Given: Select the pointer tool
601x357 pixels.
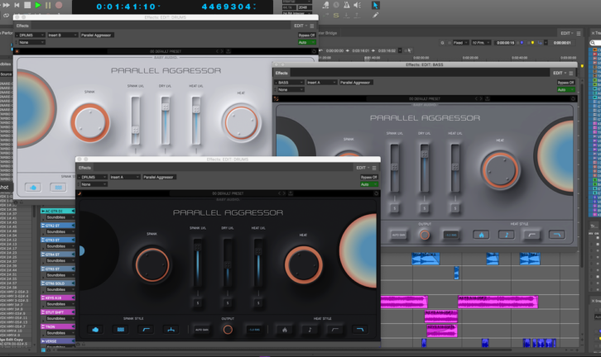Looking at the screenshot, I should [375, 5].
